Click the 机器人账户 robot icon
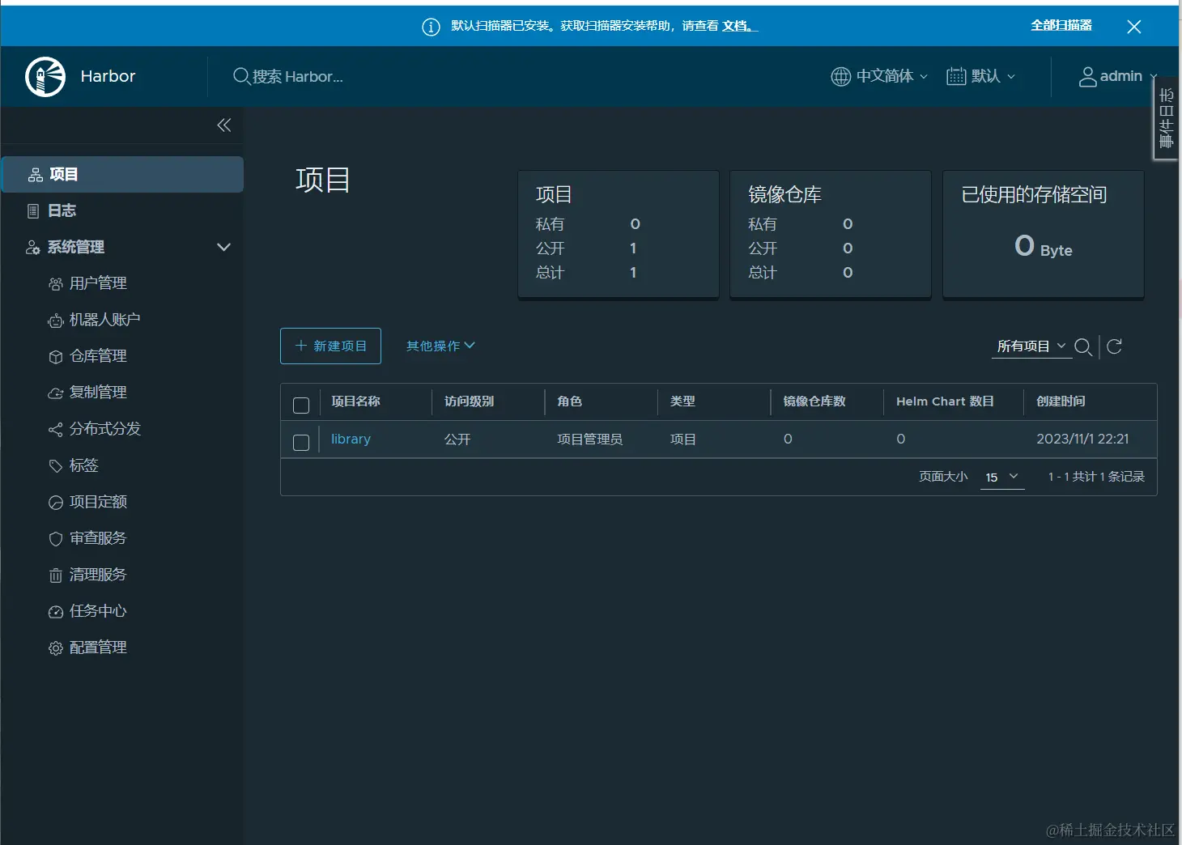This screenshot has height=845, width=1182. pyautogui.click(x=56, y=321)
